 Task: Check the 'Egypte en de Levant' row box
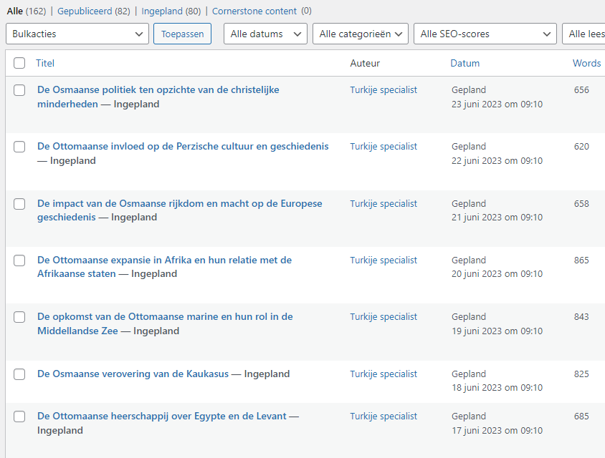pos(19,416)
